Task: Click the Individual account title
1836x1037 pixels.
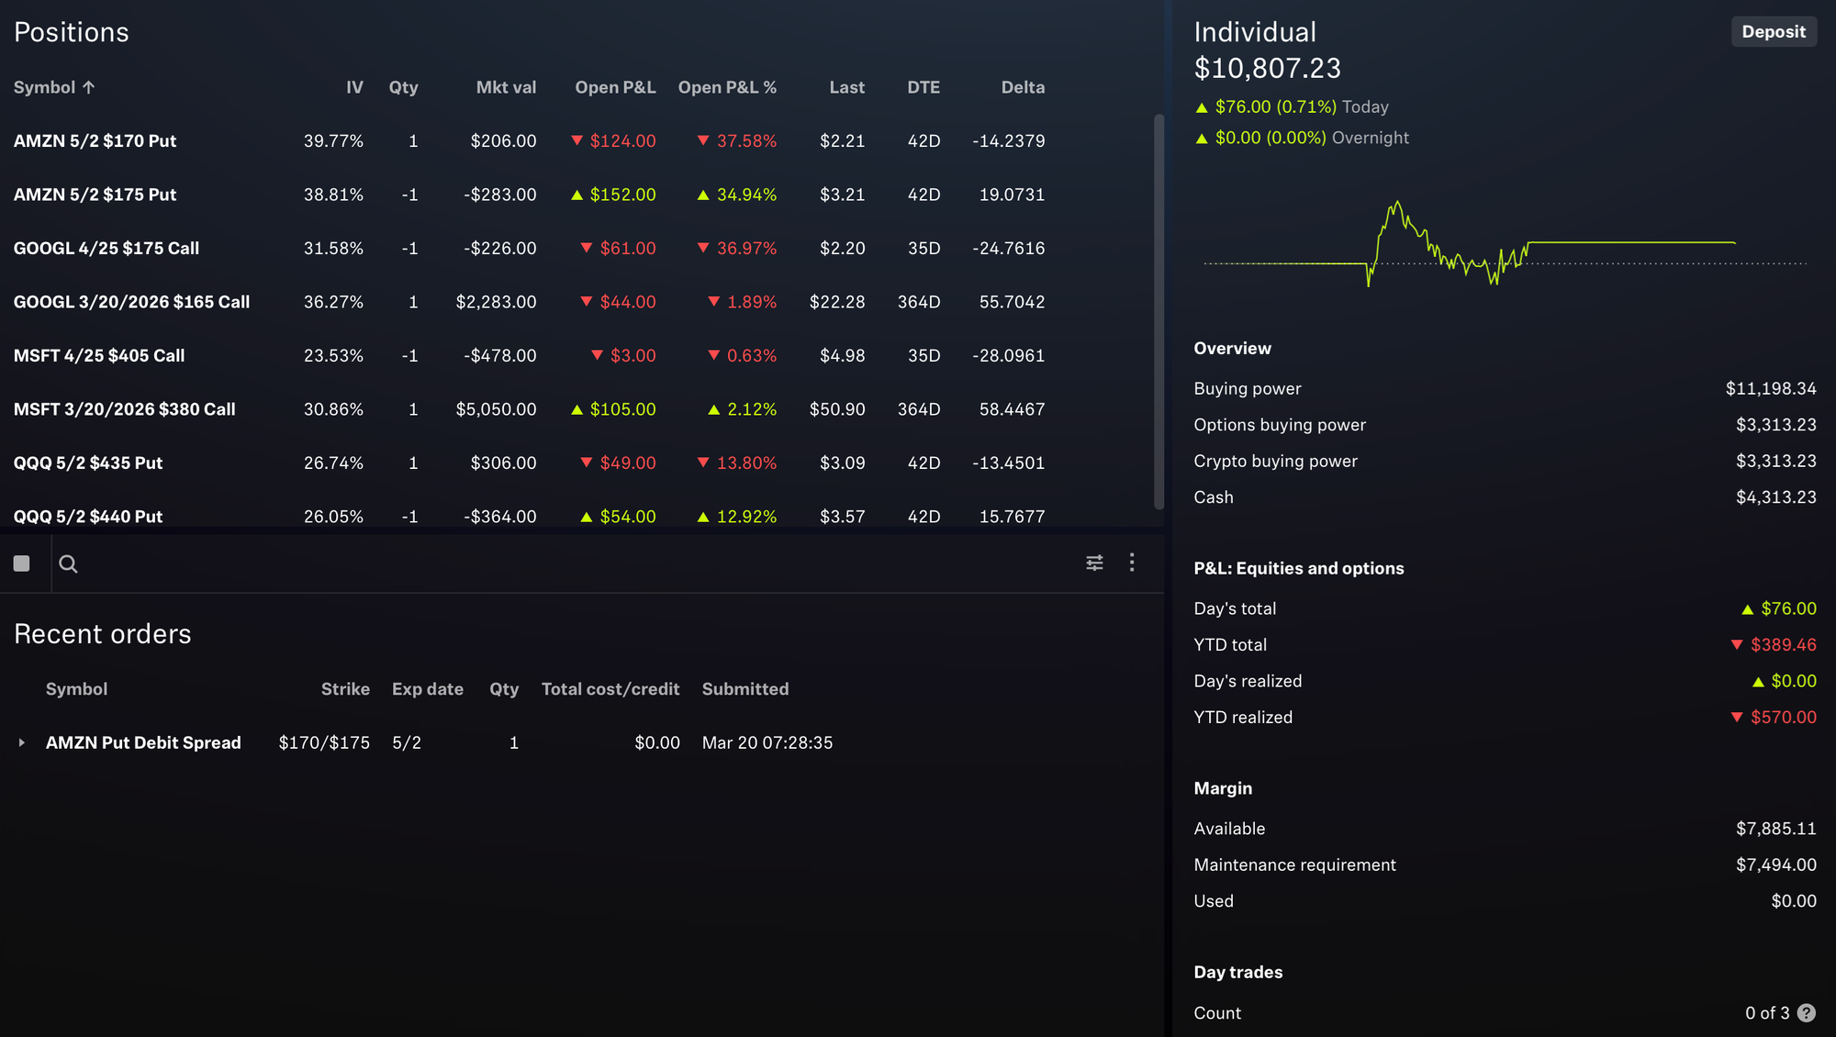Action: (x=1255, y=32)
